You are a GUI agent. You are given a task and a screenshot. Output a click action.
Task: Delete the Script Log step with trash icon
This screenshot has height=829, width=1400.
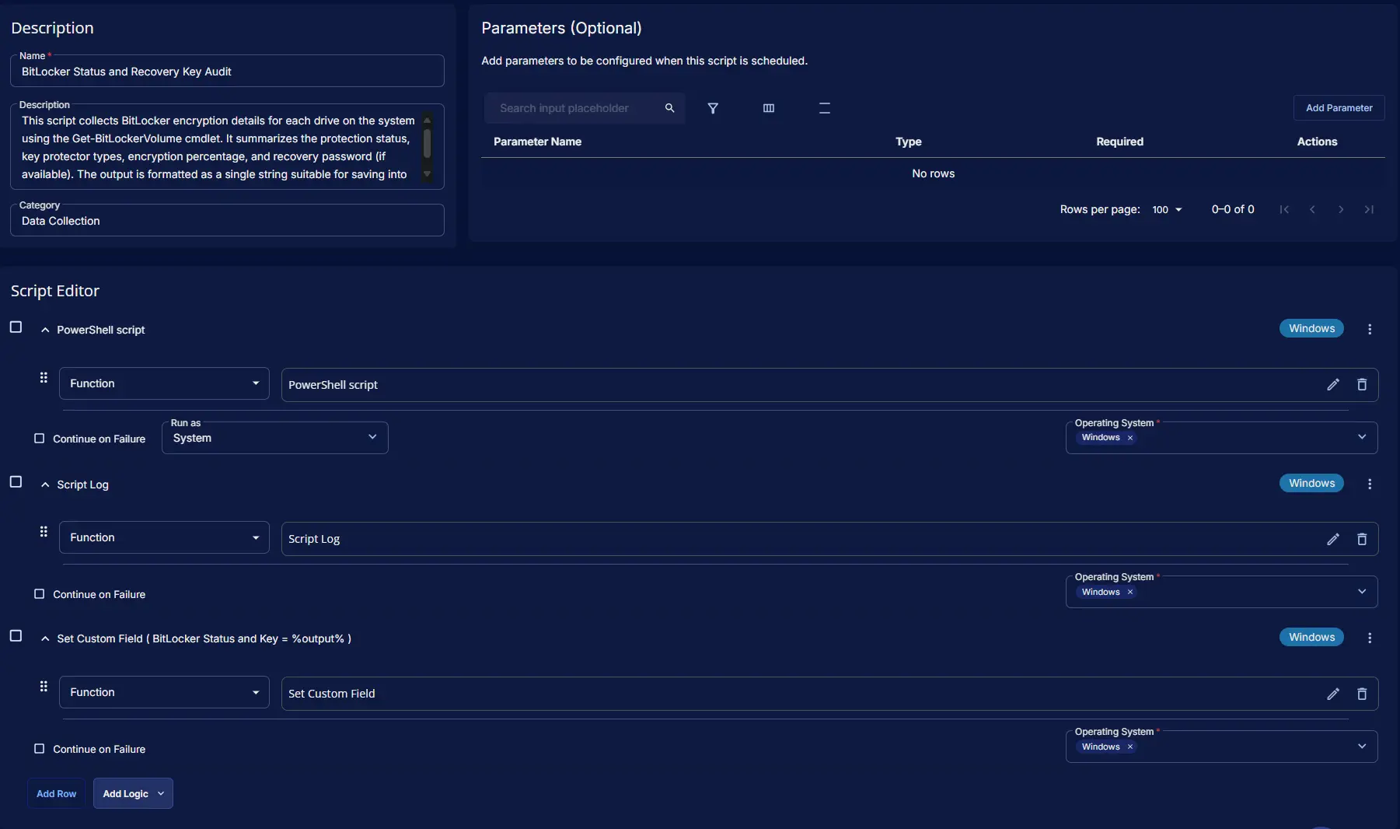point(1361,539)
